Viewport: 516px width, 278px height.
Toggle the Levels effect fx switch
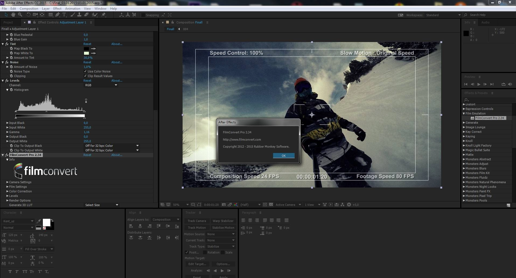point(7,81)
